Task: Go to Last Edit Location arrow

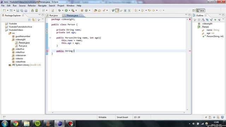Action: pos(149,10)
